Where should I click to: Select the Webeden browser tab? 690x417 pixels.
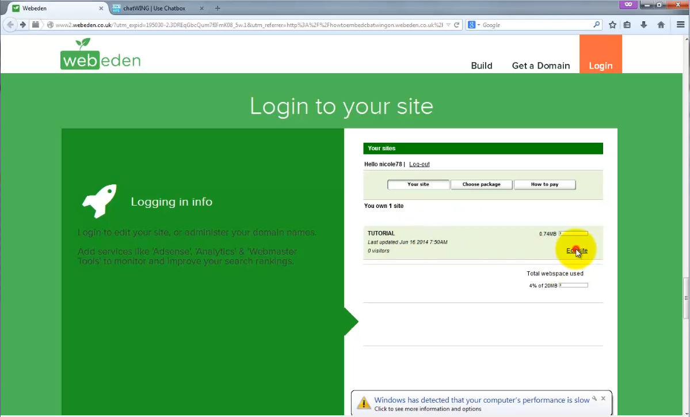[57, 9]
